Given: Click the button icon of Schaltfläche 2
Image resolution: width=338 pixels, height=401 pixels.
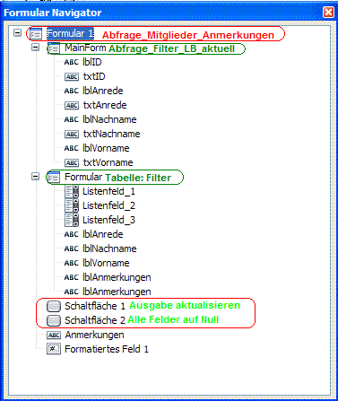Looking at the screenshot, I should pyautogui.click(x=54, y=320).
